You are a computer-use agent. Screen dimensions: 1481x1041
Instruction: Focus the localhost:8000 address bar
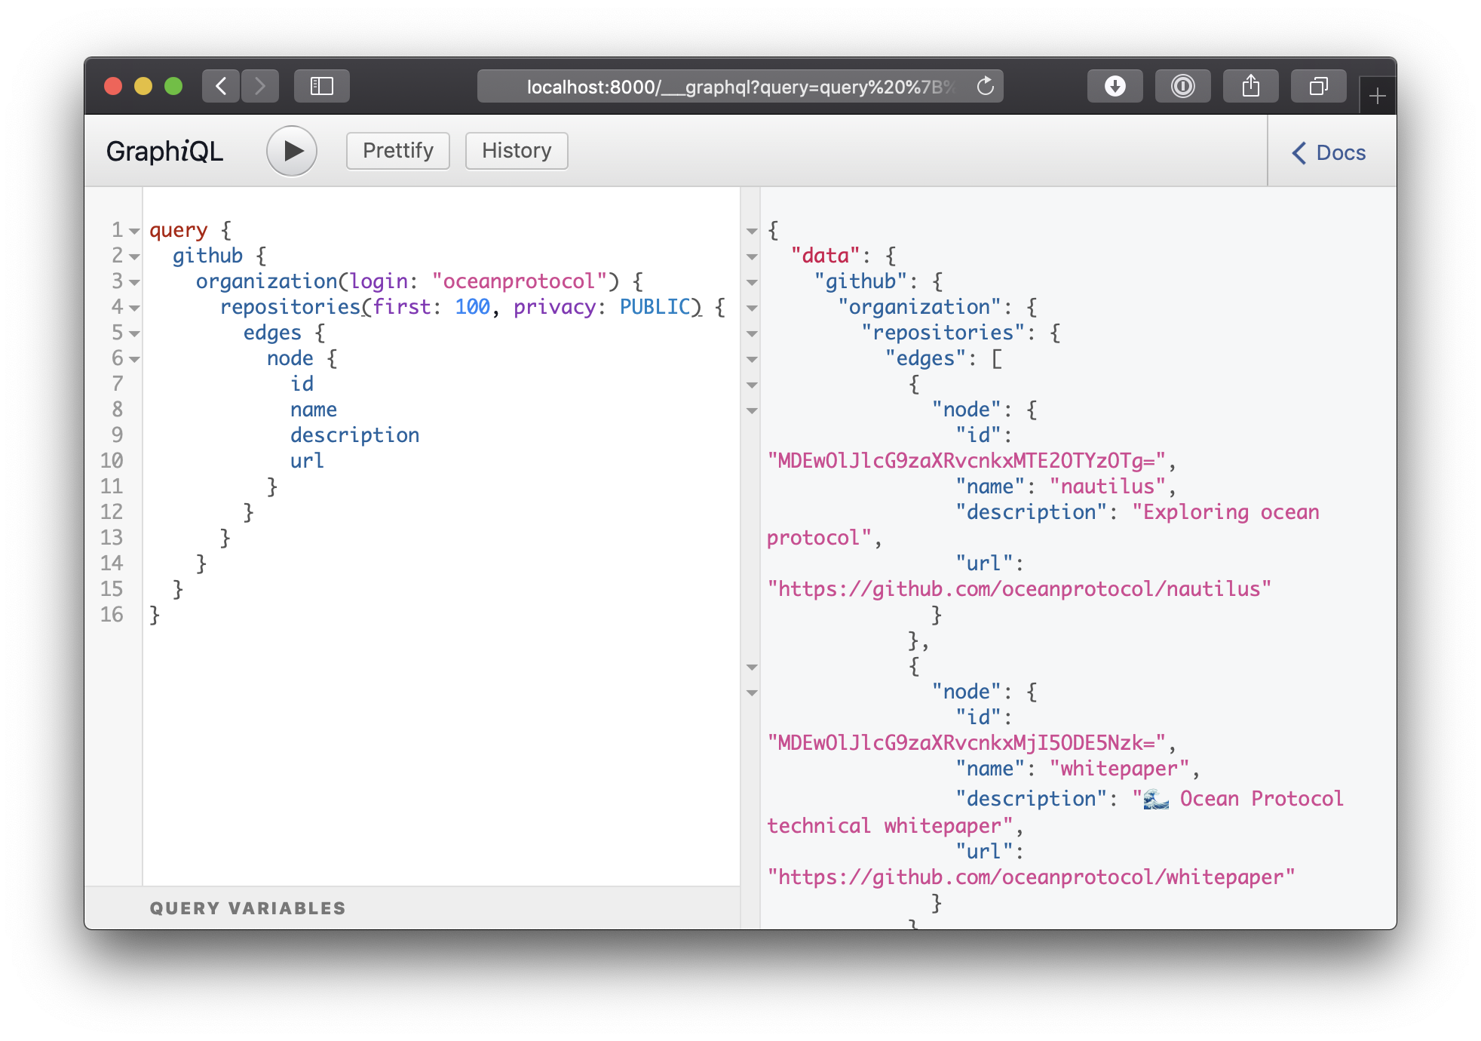click(x=740, y=86)
